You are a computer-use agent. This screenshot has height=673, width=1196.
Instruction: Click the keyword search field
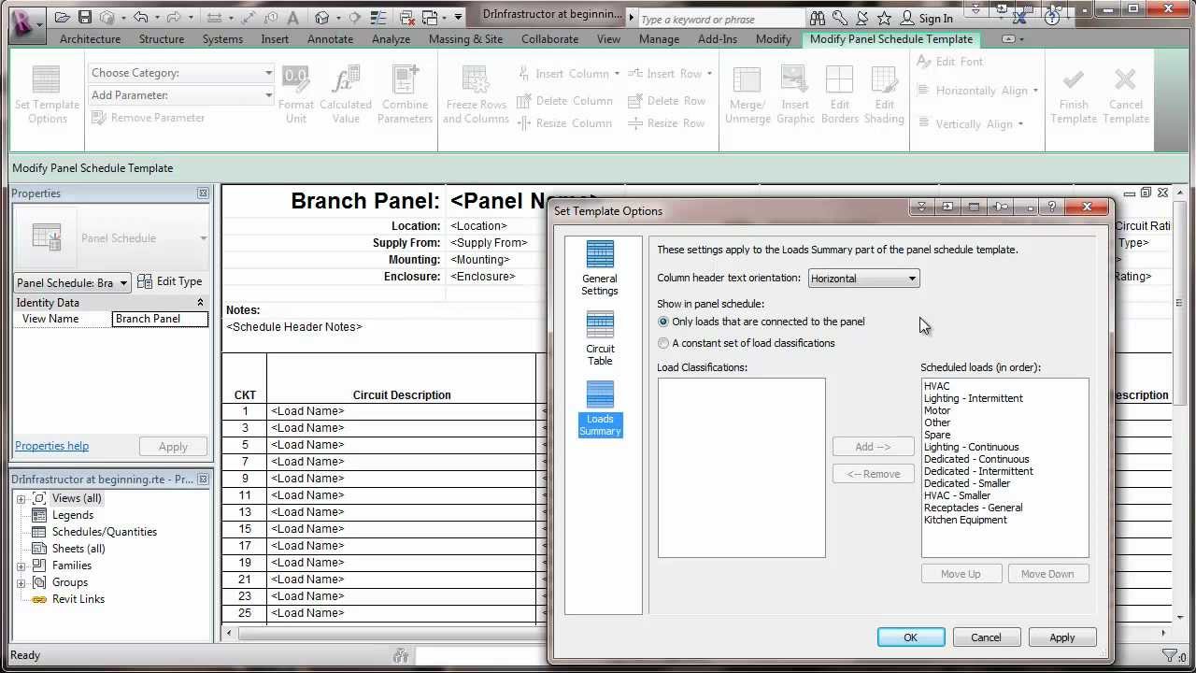(x=721, y=19)
